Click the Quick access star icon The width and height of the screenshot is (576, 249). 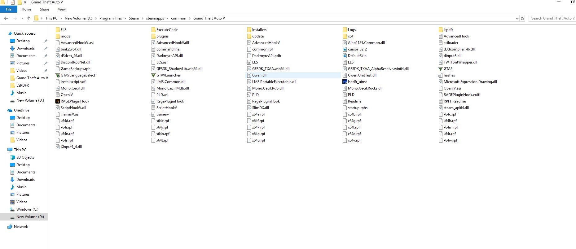coord(10,33)
